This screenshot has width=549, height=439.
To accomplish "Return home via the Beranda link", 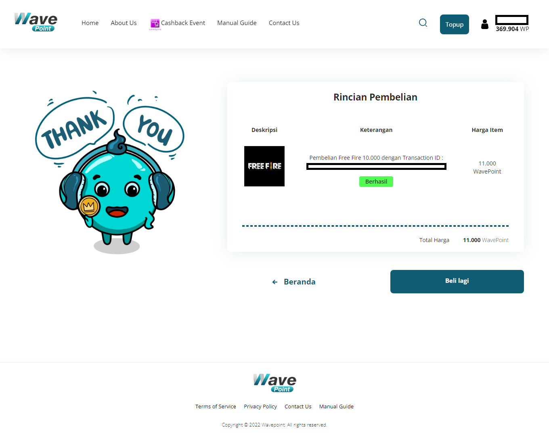I will tap(300, 282).
